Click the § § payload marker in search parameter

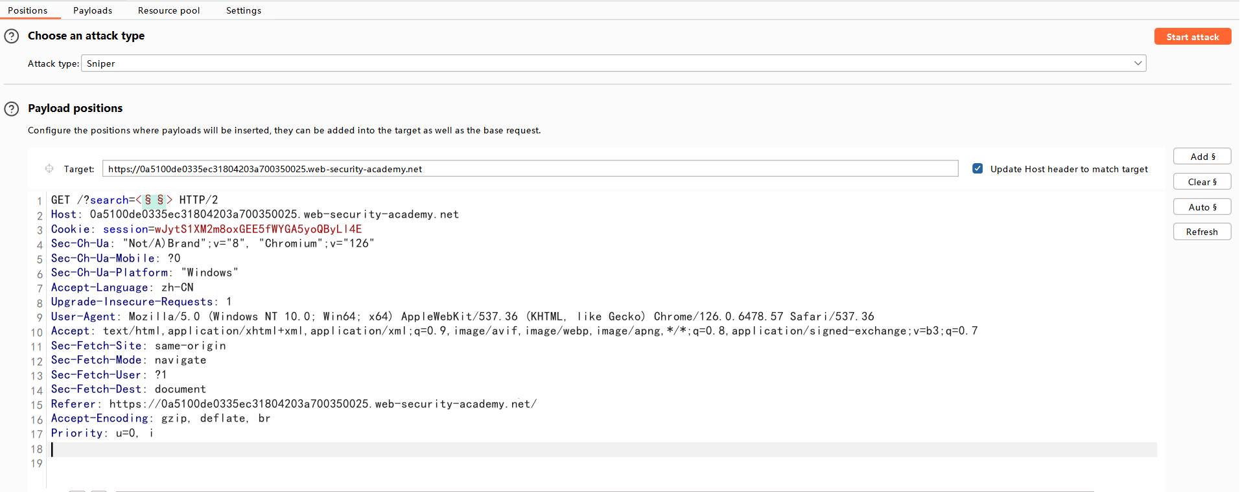click(x=154, y=200)
